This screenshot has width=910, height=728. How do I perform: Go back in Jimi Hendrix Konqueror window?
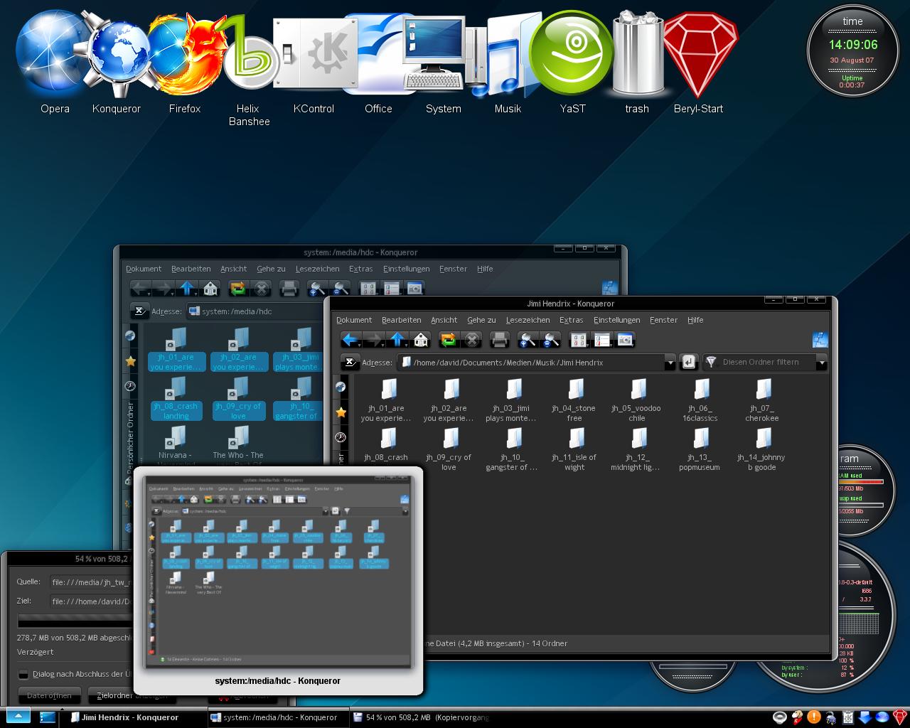pos(350,340)
